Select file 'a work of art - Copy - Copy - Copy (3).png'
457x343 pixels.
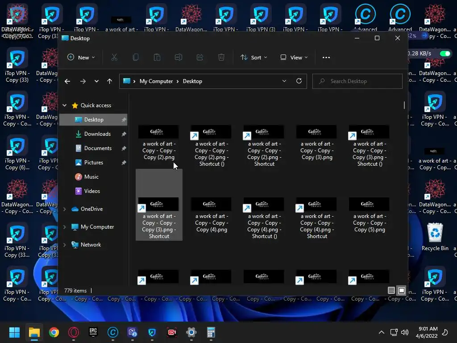tap(317, 143)
